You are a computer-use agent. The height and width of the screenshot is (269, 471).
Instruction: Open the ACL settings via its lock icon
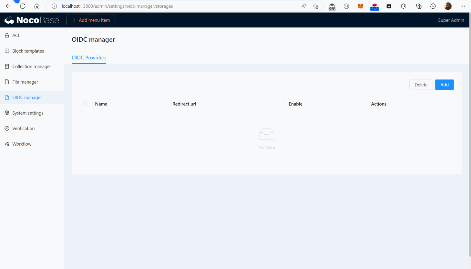tap(6, 35)
